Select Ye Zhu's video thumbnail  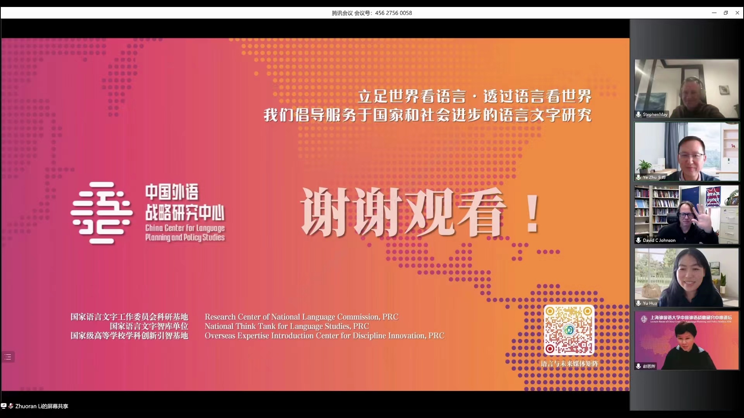tap(686, 151)
